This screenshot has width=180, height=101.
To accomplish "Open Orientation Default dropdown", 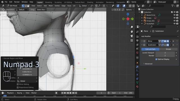I will click(22, 10).
